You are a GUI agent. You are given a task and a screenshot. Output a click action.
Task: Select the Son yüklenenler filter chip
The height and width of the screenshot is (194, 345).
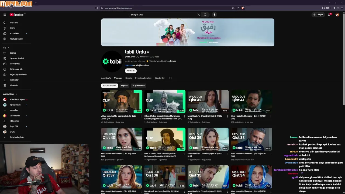coord(109,86)
